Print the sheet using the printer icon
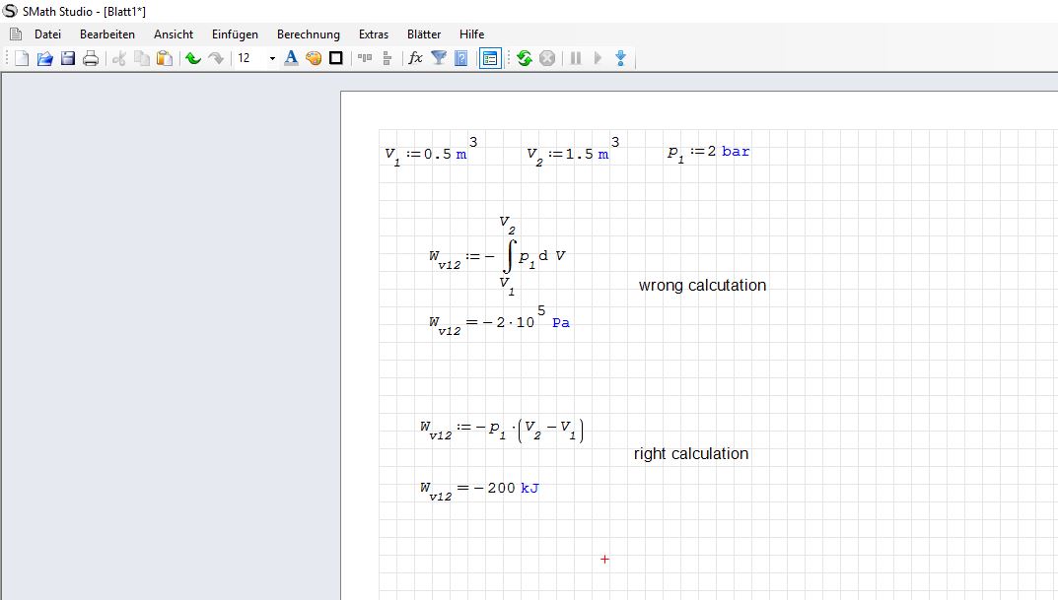Viewport: 1058px width, 600px height. coord(91,59)
